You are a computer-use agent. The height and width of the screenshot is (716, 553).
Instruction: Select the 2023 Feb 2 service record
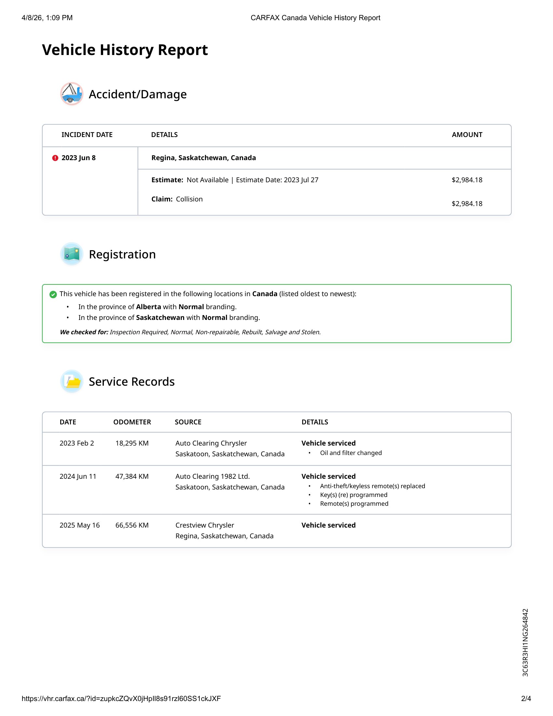77,443
